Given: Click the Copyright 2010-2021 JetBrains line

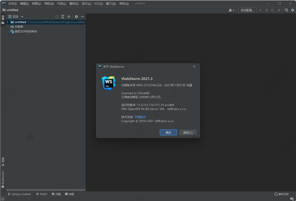Looking at the screenshot, I should tap(148, 121).
